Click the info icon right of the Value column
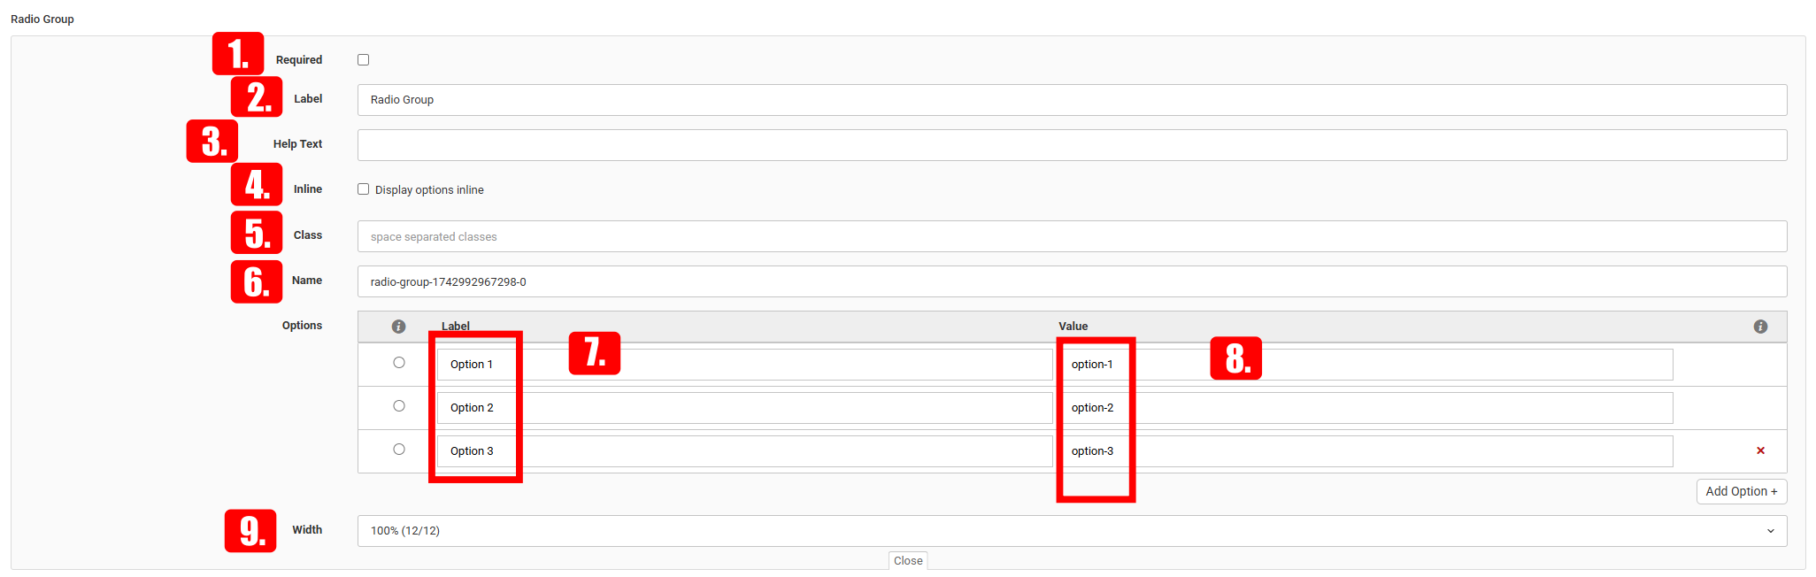This screenshot has height=577, width=1816. pos(1760,327)
